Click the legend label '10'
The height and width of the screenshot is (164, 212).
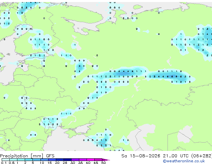(x=42, y=163)
